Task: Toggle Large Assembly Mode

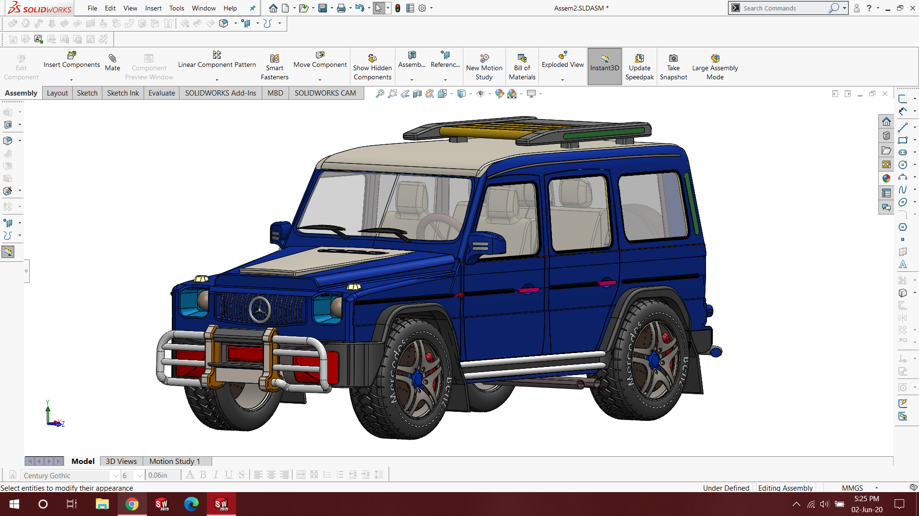Action: pos(715,67)
